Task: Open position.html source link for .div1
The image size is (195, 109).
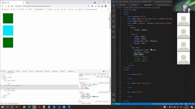Action: (x=104, y=92)
